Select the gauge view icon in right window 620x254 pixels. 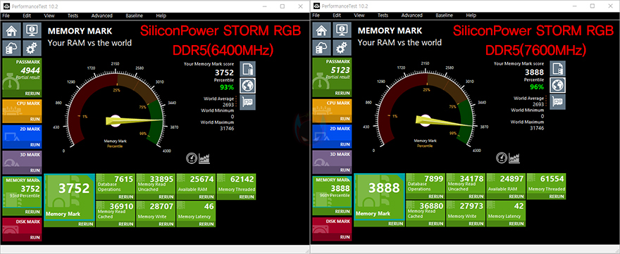[502, 158]
